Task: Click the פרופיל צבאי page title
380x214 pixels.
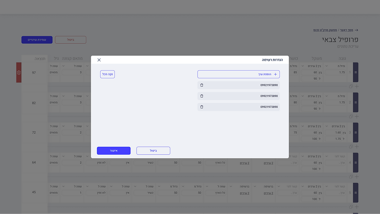Action: 340,40
